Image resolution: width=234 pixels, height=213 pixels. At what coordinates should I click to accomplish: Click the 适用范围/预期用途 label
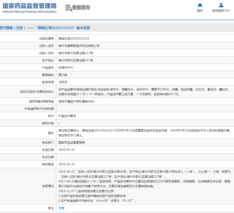(41, 101)
